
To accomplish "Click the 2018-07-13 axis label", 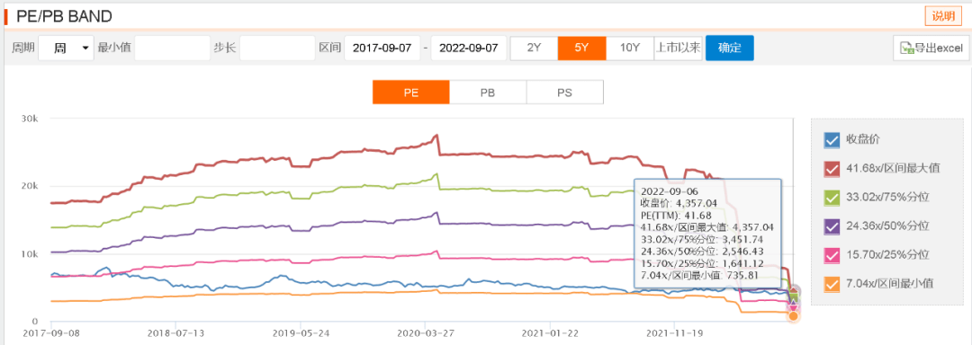I will [176, 332].
